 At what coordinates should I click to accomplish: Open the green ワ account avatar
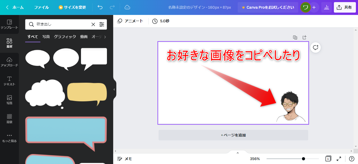pyautogui.click(x=305, y=7)
